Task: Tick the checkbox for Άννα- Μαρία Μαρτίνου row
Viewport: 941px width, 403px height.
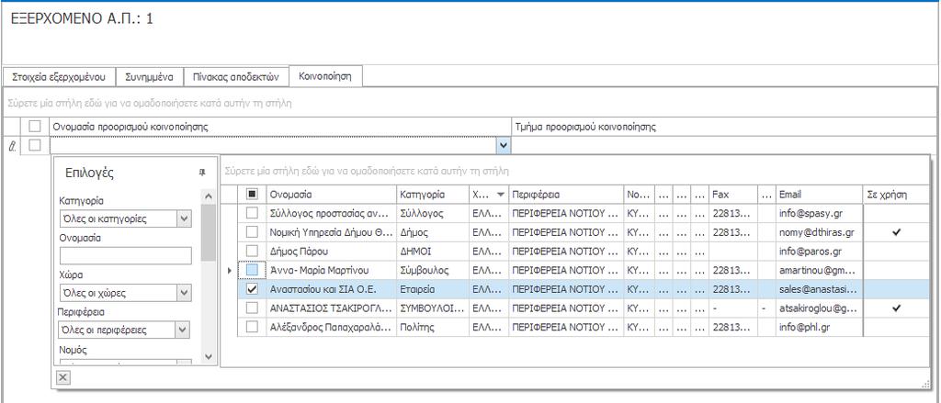Action: coord(252,271)
